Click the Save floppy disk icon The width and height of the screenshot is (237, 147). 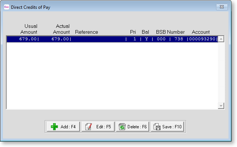point(157,127)
